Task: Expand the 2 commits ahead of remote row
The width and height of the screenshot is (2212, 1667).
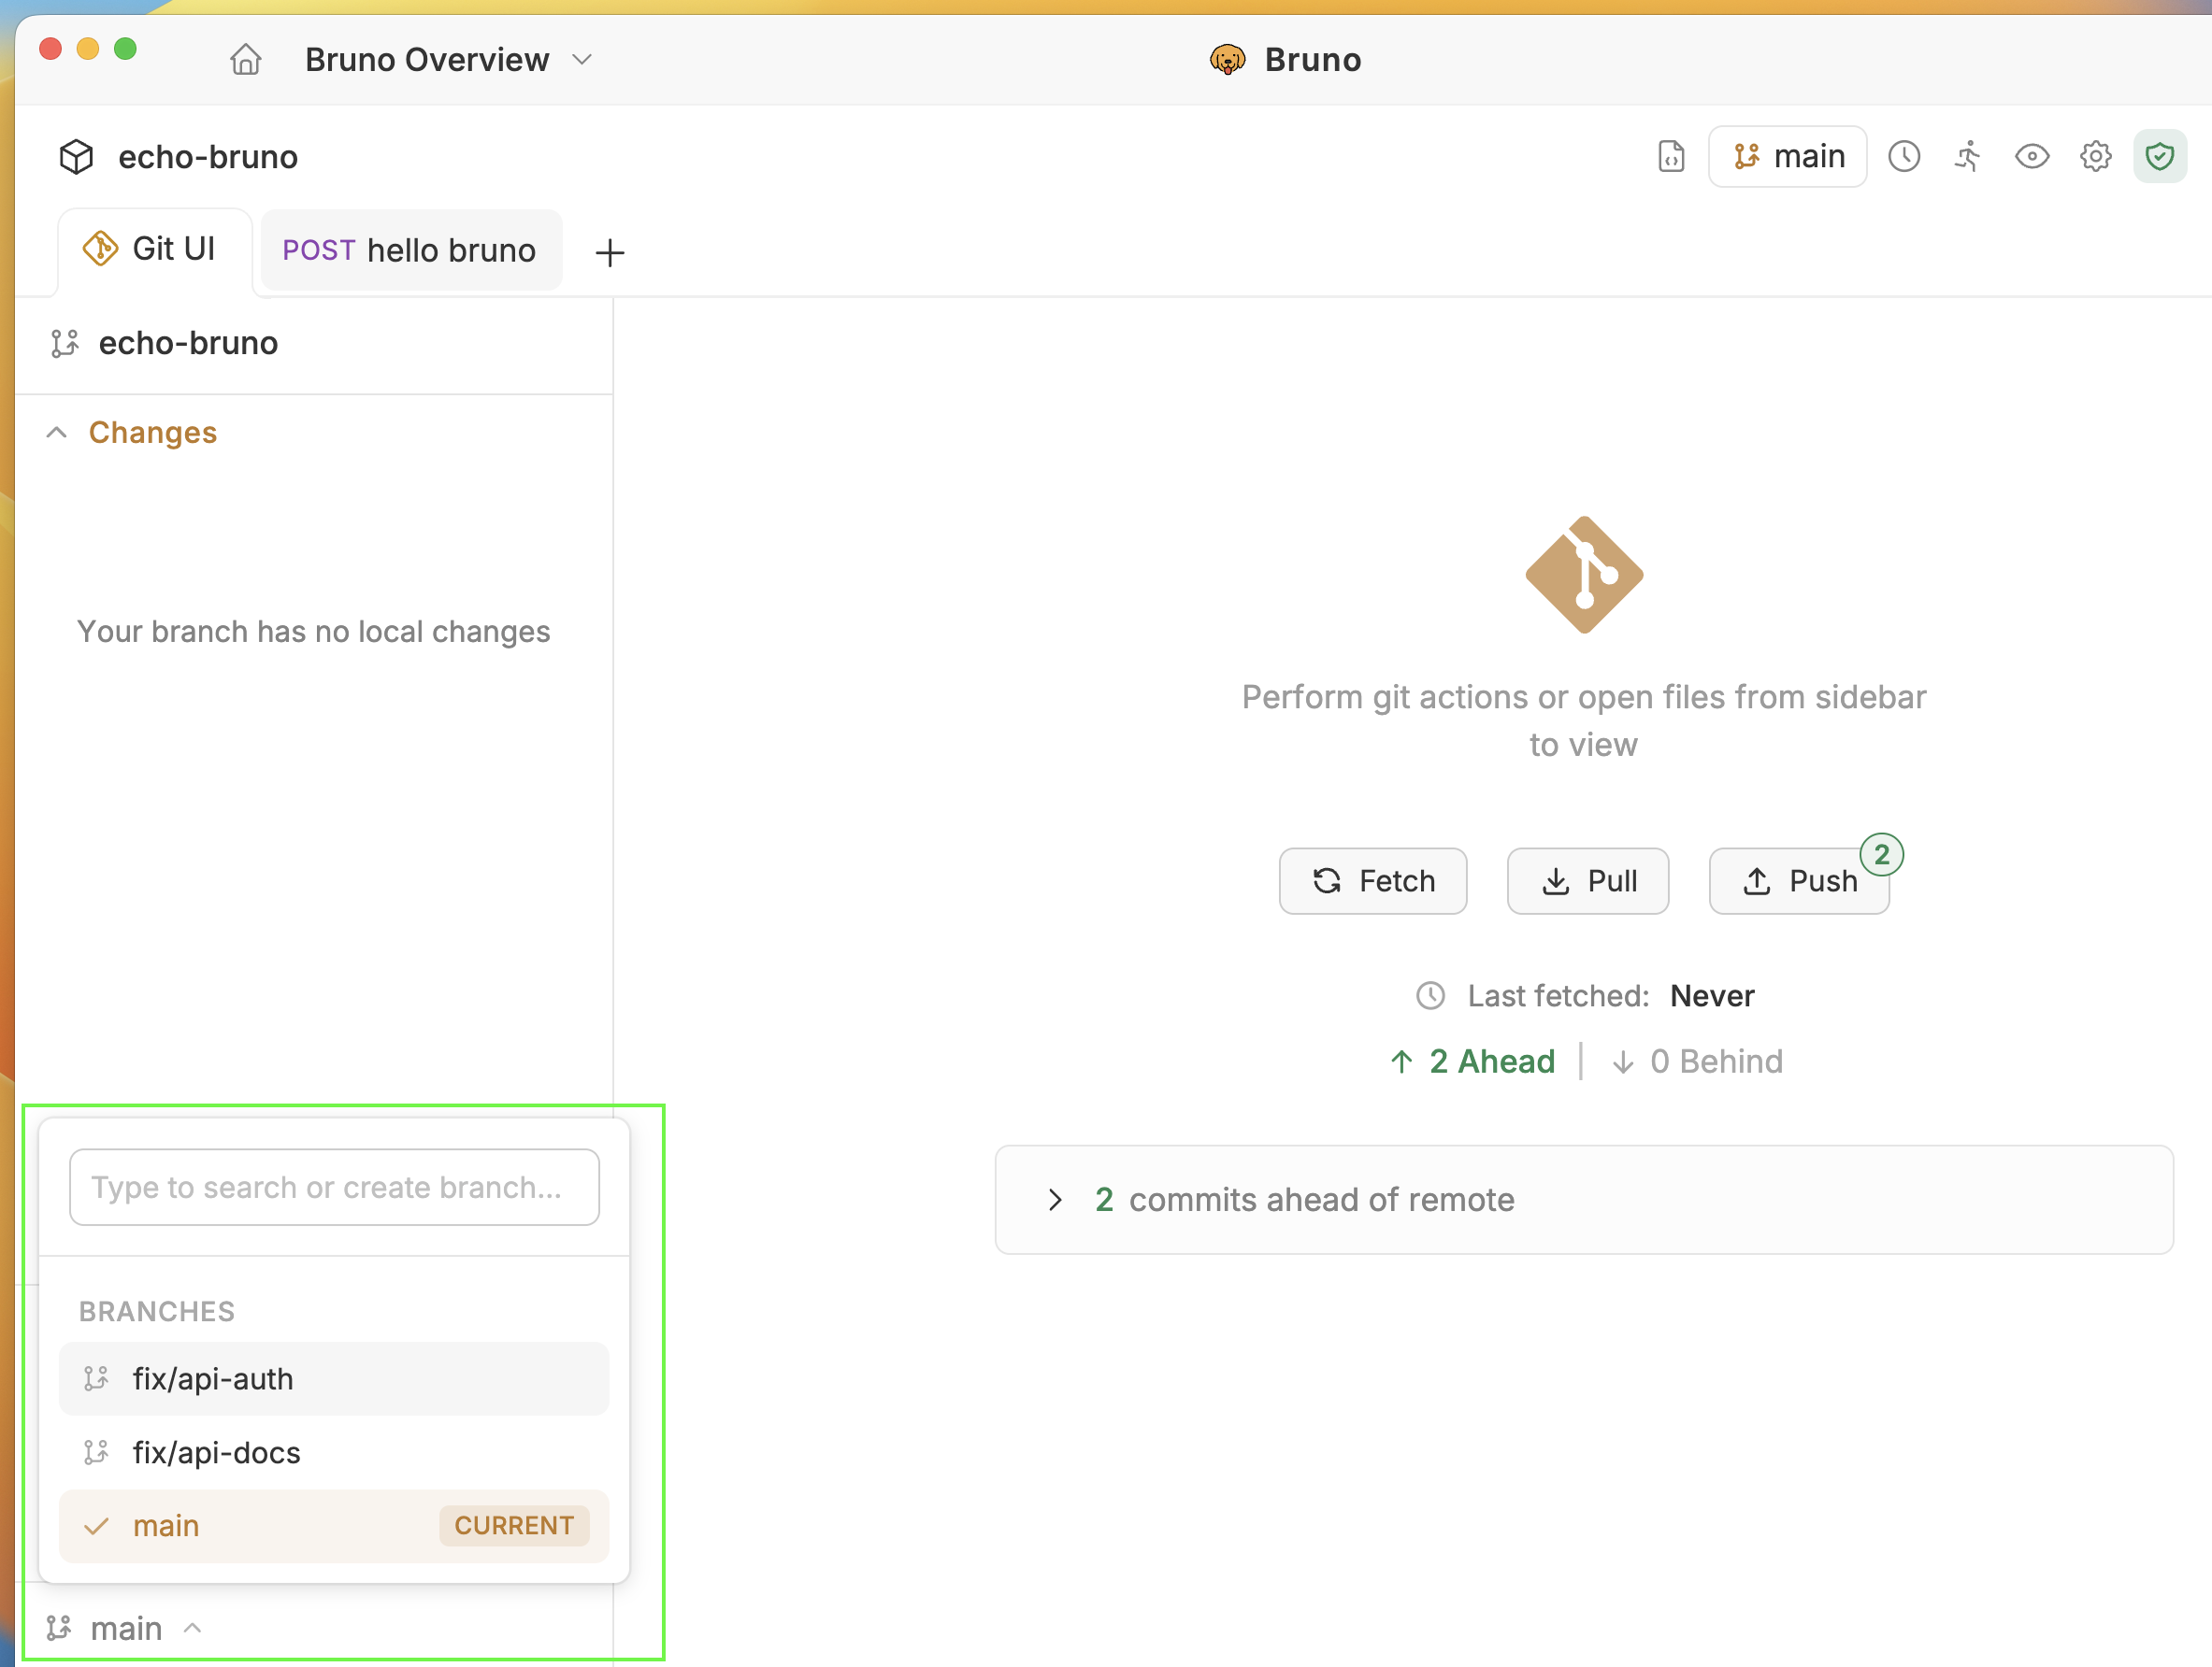Action: coord(1056,1199)
